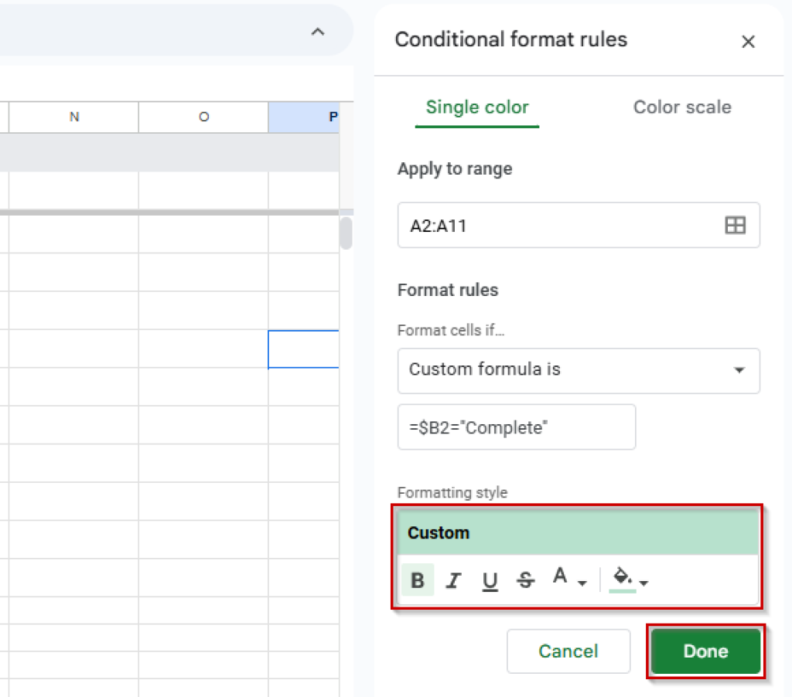The height and width of the screenshot is (697, 792).
Task: Click the Custom formatting style preview swatch
Action: tap(579, 532)
